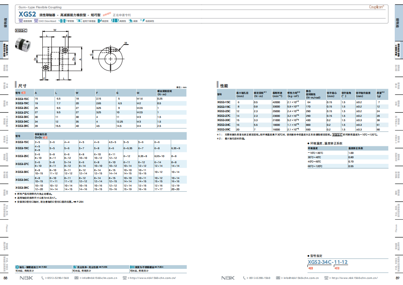Click the 减振 vibration damping icon

click(x=131, y=21)
